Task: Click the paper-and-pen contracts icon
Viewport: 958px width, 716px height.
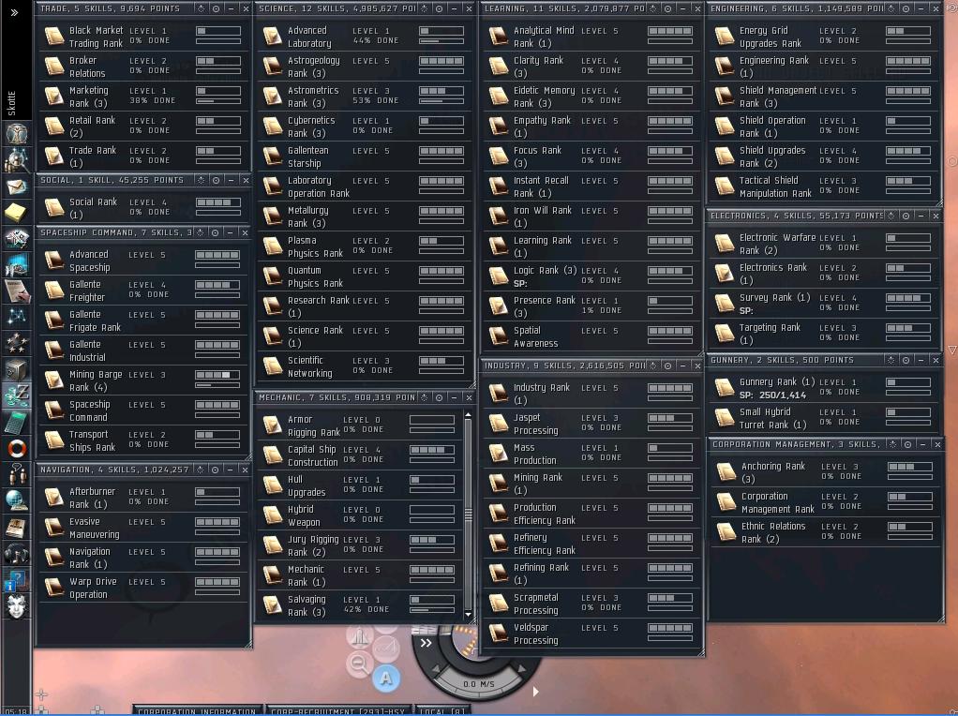Action: coord(17,291)
